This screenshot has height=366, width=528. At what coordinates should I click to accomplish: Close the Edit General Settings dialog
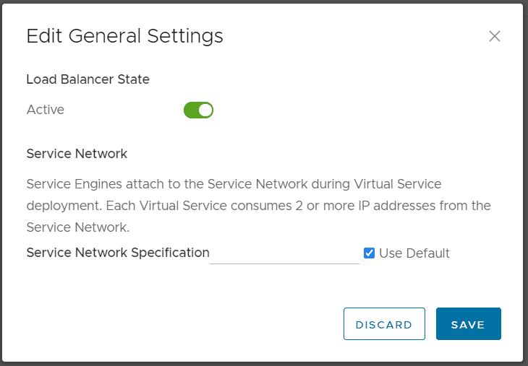(x=494, y=36)
